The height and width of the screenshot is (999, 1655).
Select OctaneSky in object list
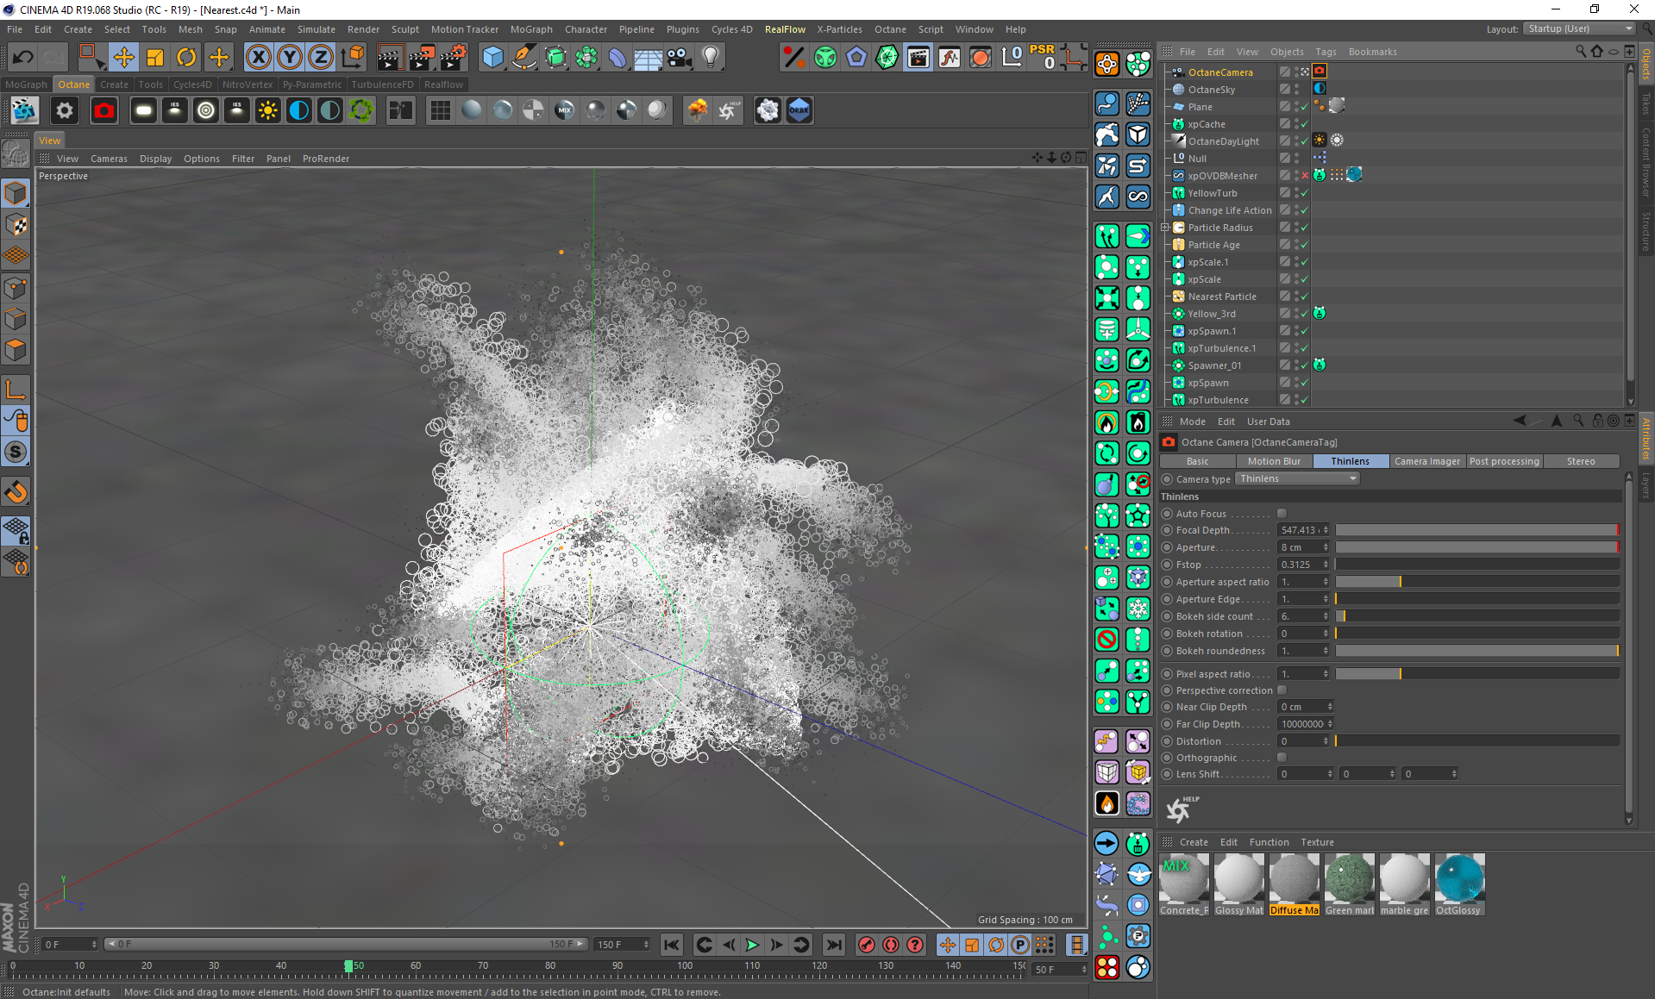click(x=1211, y=90)
